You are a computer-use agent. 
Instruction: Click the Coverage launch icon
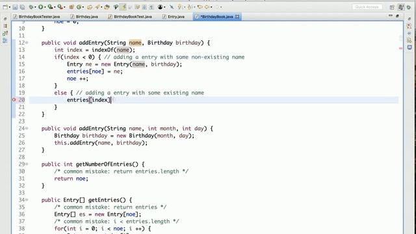(50, 7)
